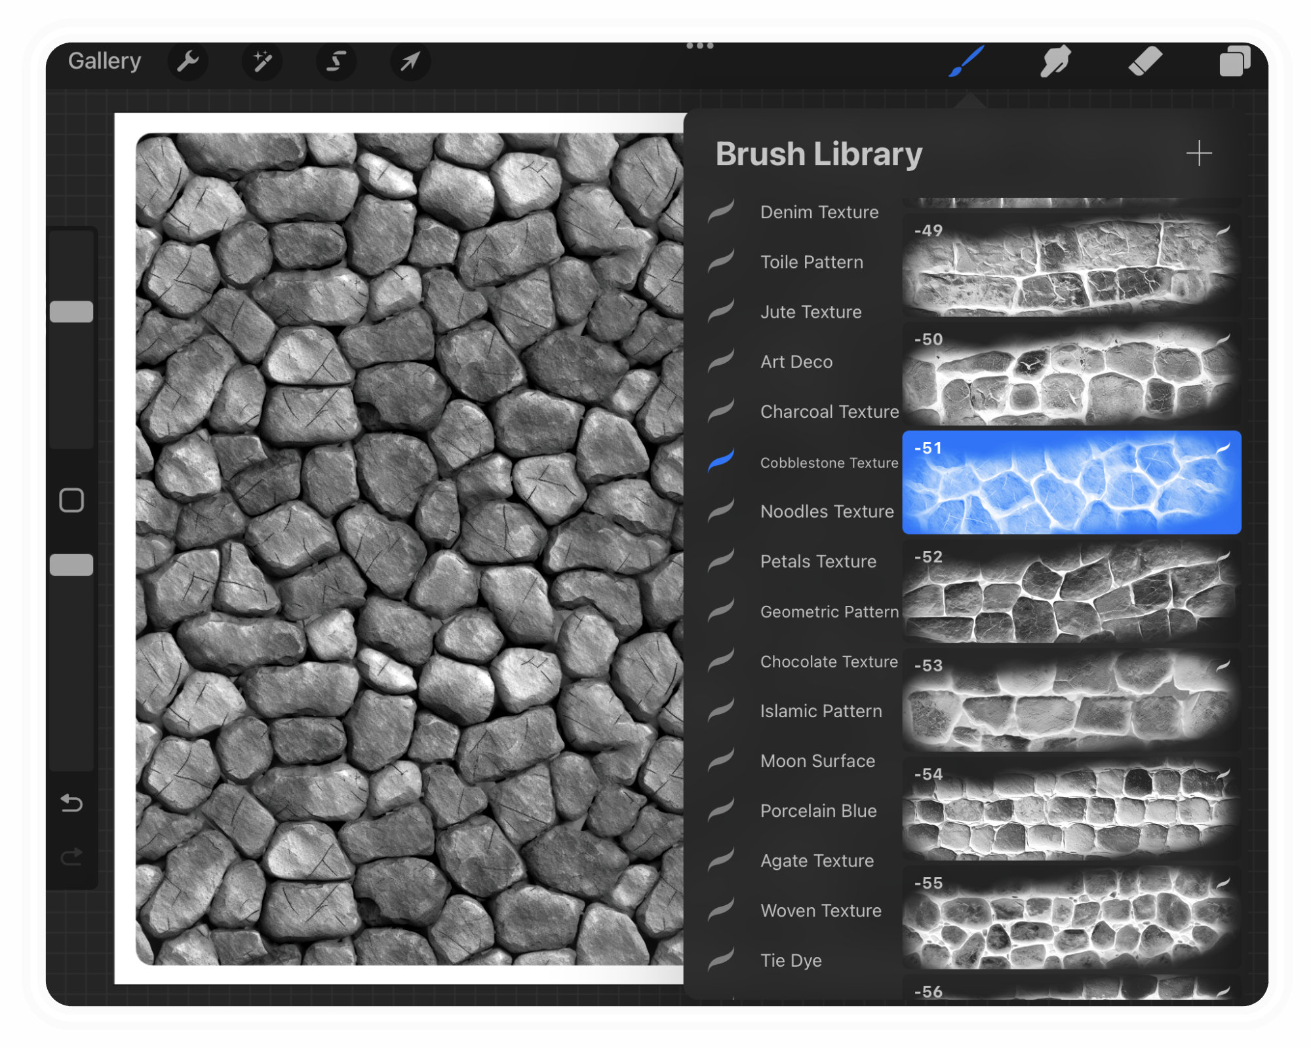Select the Smudge tool

(x=1055, y=62)
